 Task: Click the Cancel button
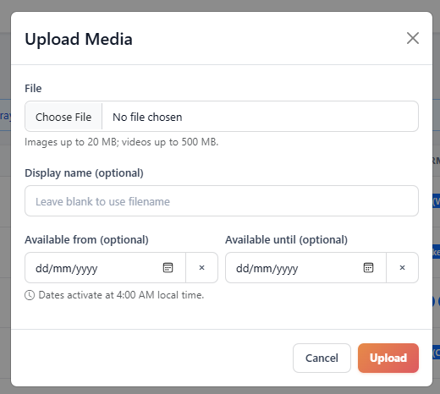point(322,358)
